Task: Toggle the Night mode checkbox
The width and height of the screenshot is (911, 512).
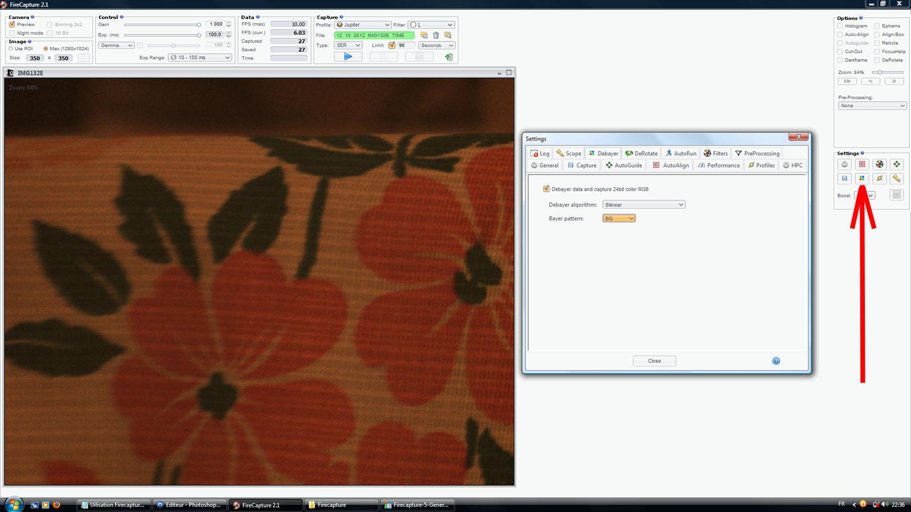Action: click(x=12, y=33)
